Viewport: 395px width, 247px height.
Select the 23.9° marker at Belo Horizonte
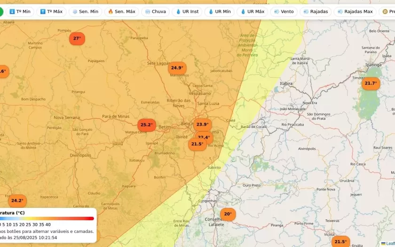(x=202, y=125)
